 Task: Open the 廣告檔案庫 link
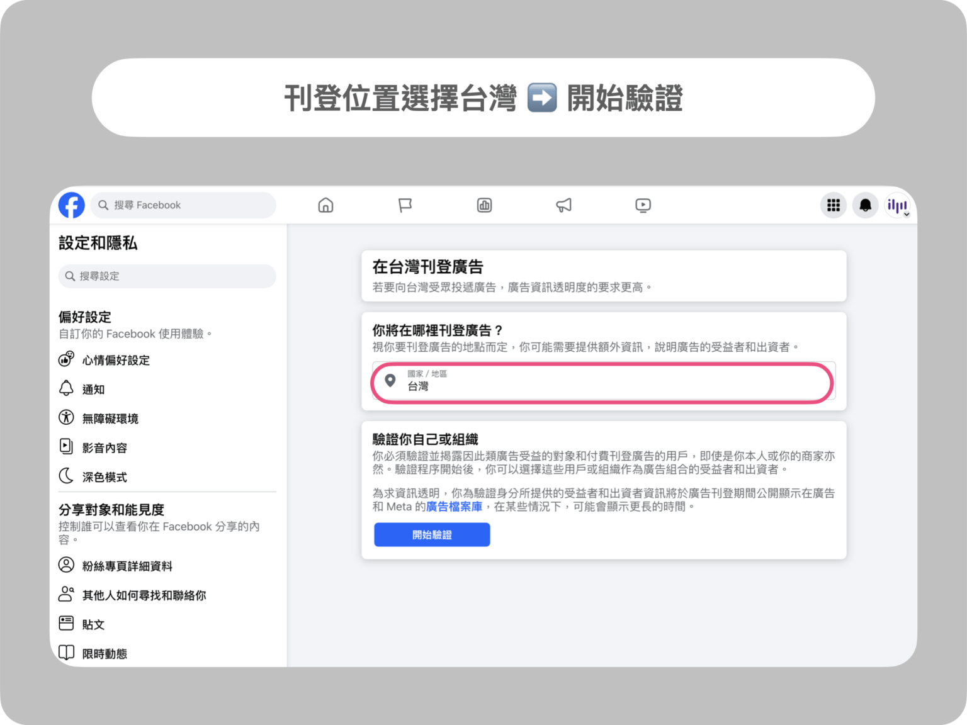pos(453,507)
